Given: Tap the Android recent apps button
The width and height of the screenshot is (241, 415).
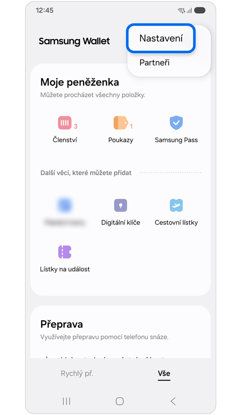Looking at the screenshot, I should [67, 401].
